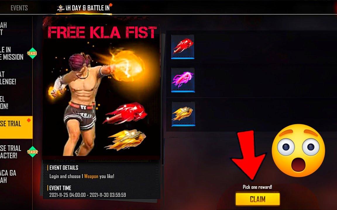Choose the golden fist reward icon
This screenshot has width=337, height=210.
tap(183, 114)
